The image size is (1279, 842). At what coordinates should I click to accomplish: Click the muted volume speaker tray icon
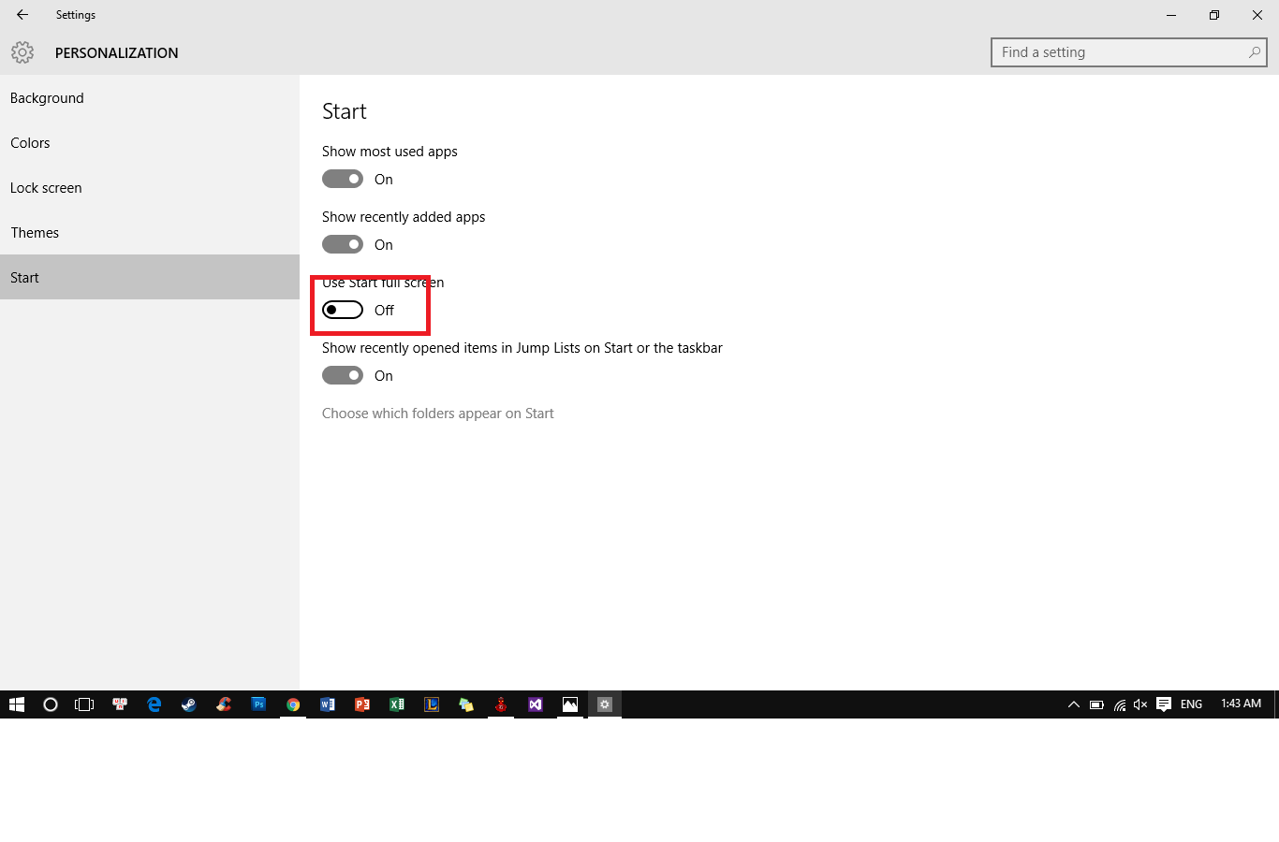coord(1140,704)
